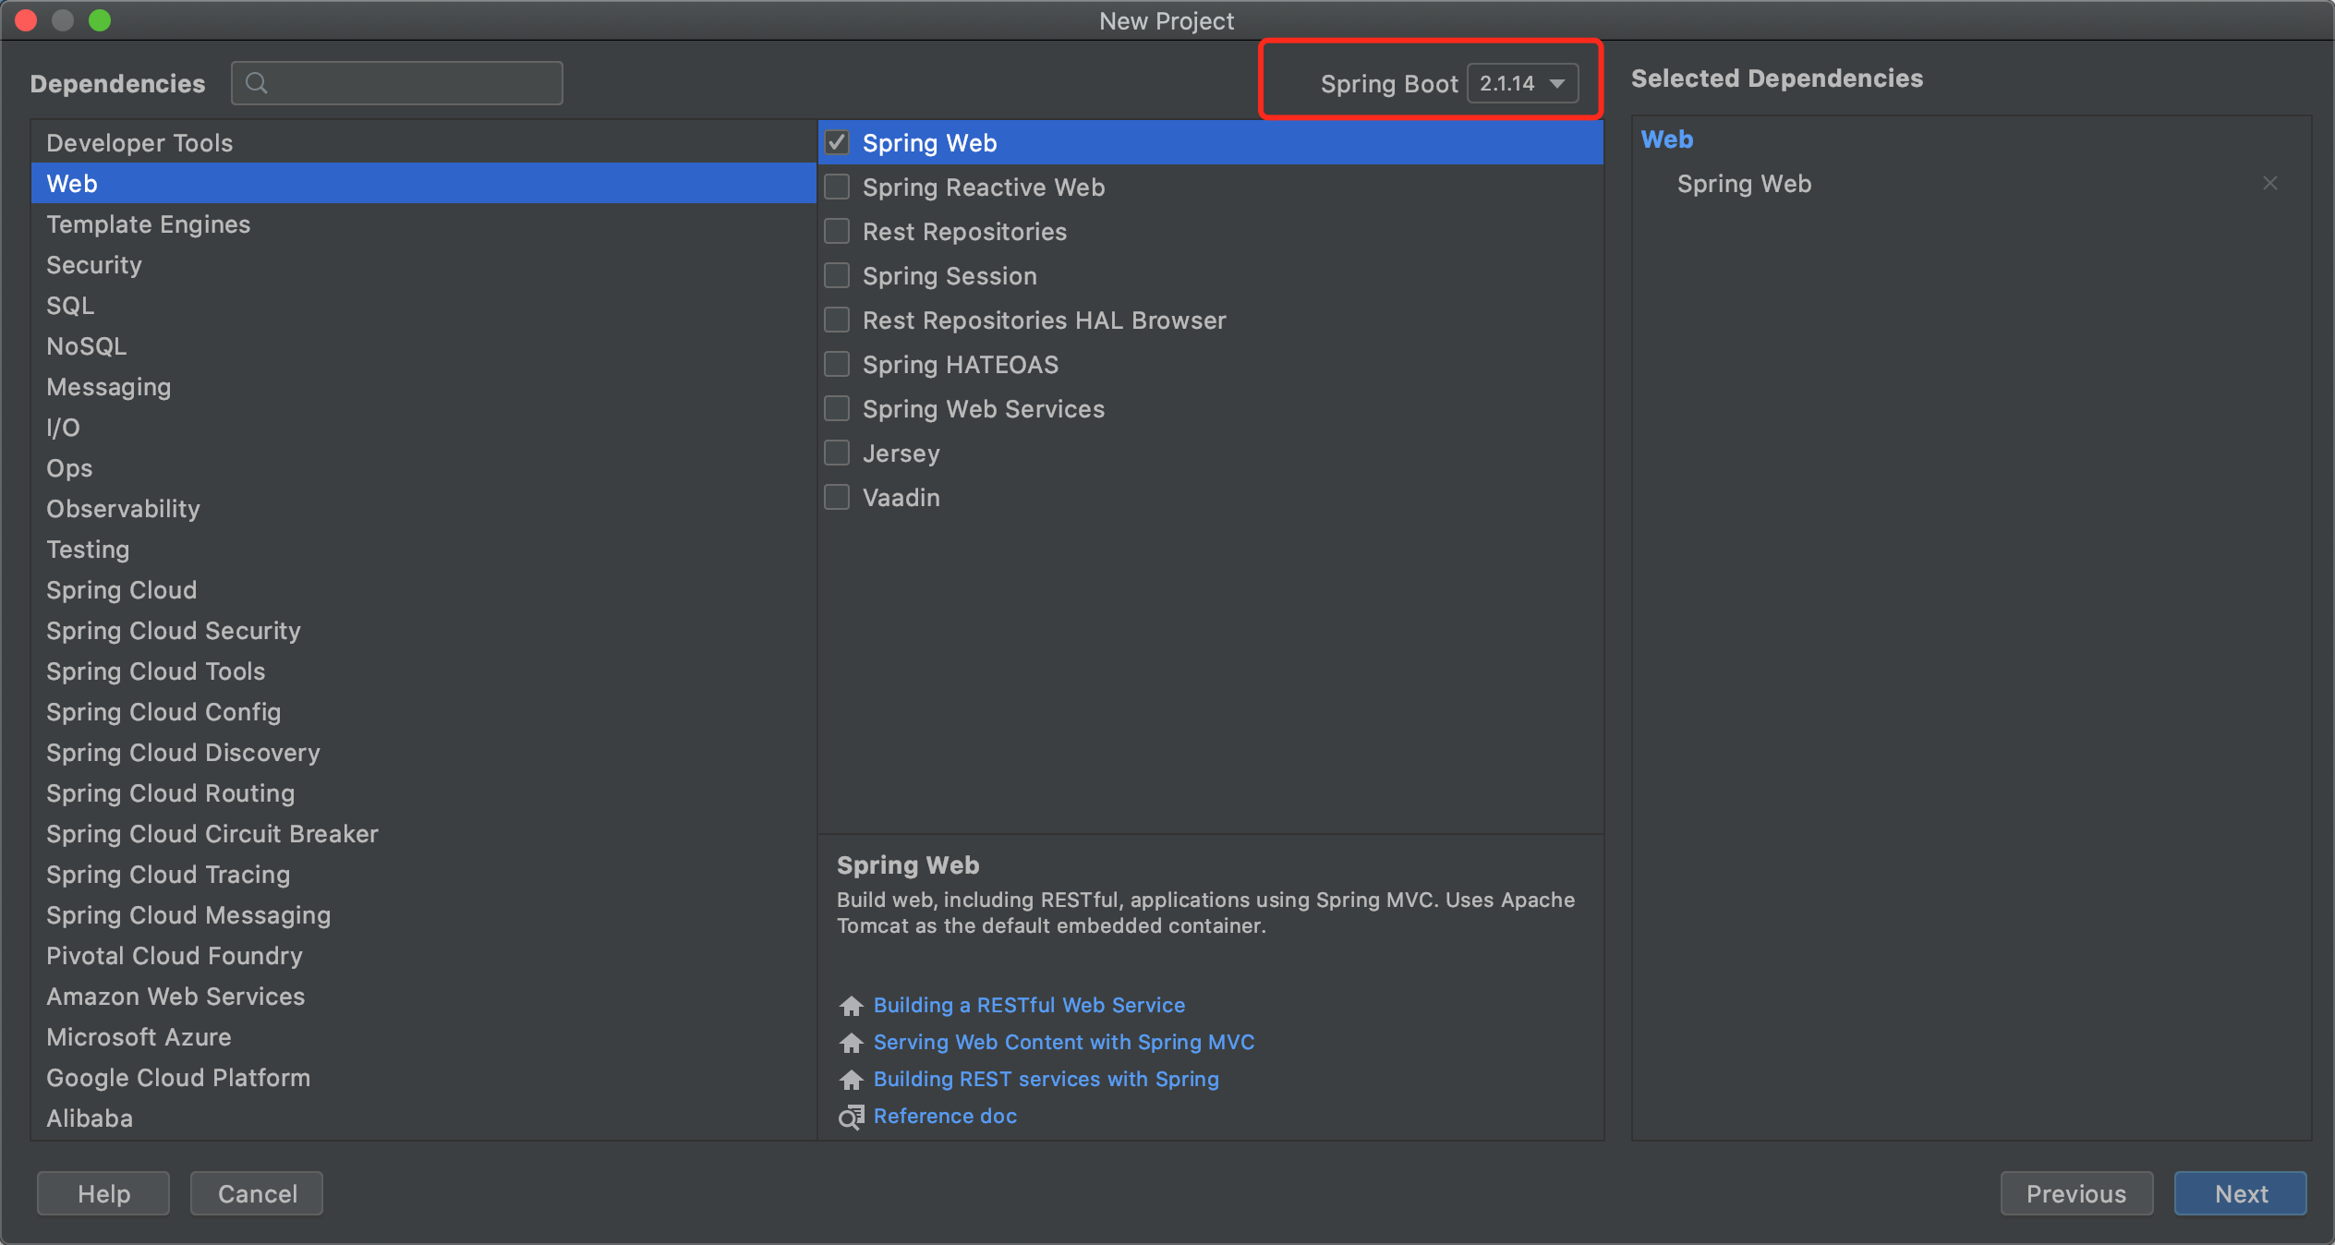
Task: Check the Rest Repositories checkbox
Action: coord(837,231)
